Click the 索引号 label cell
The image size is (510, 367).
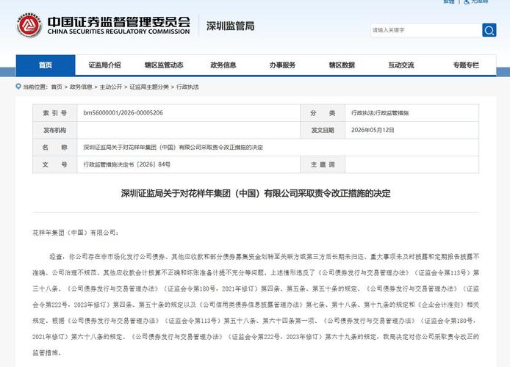(54, 113)
